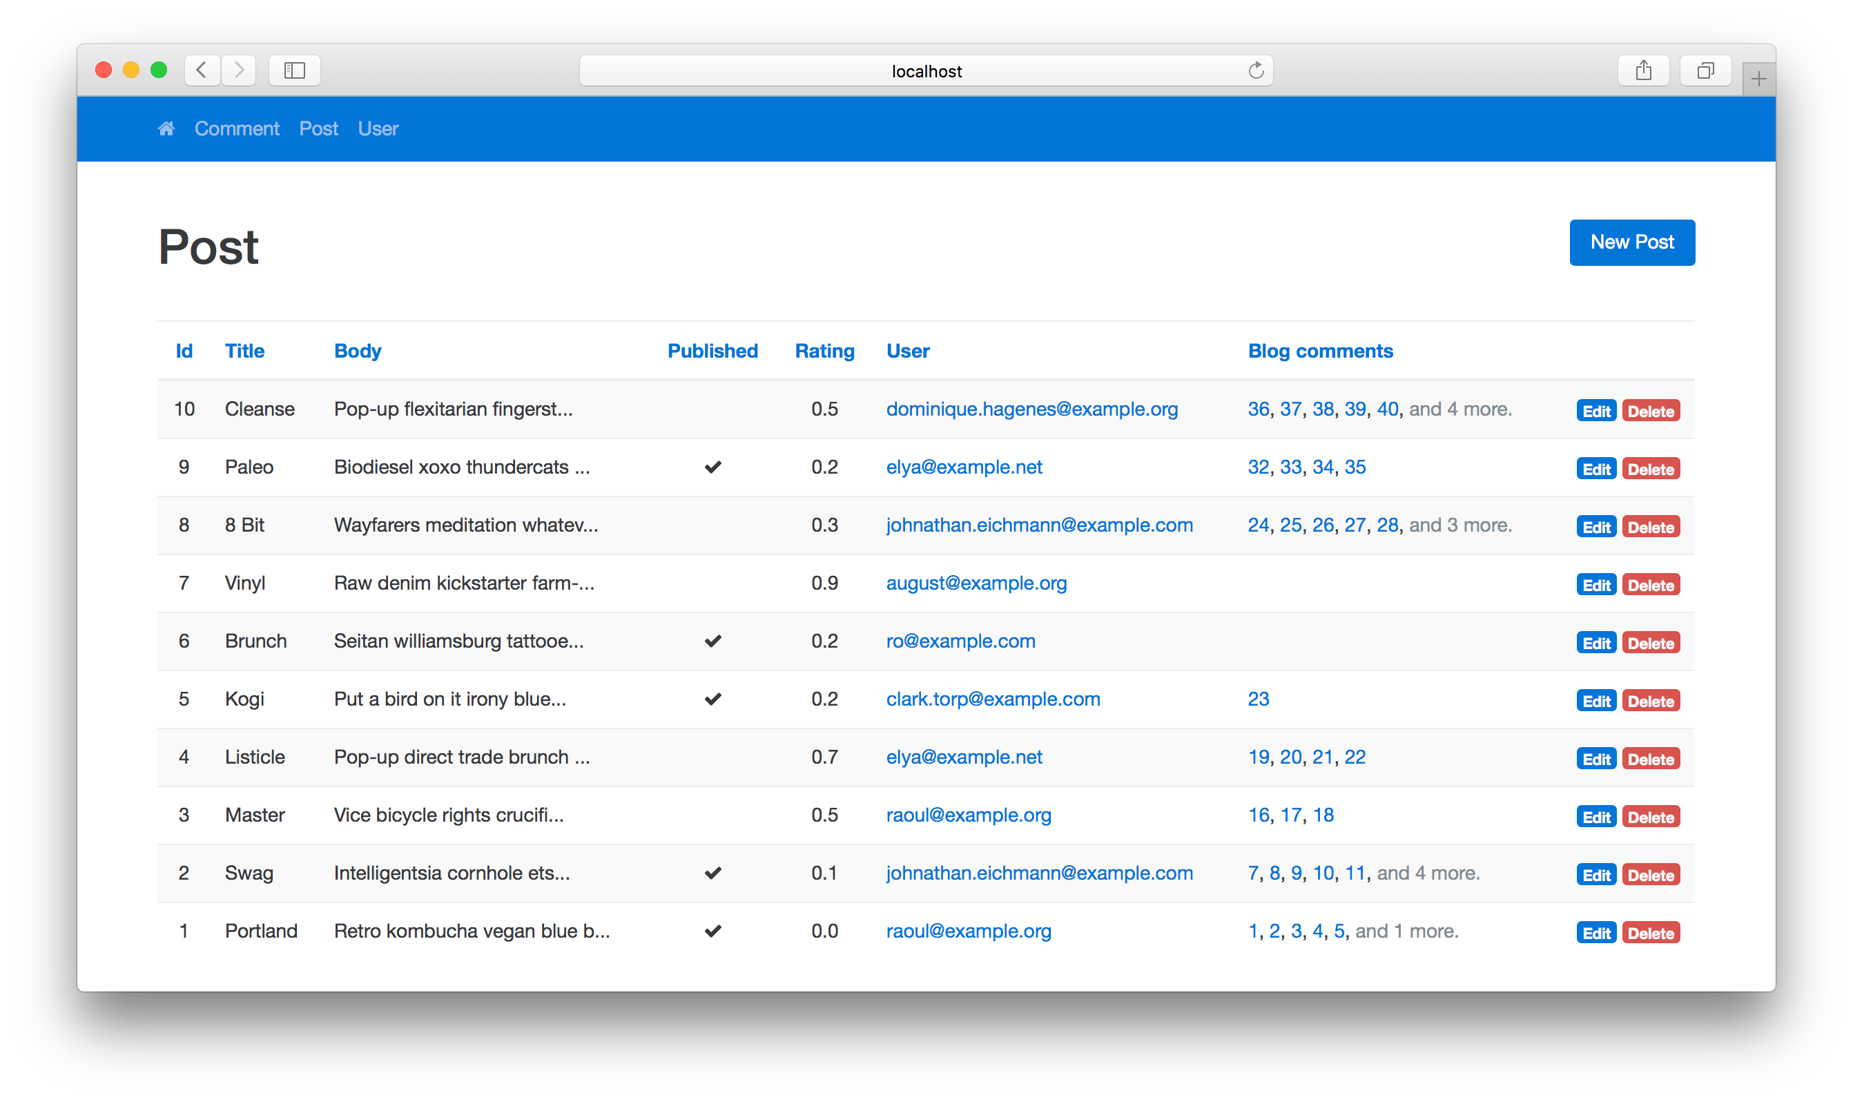
Task: Delete the Vinyl post
Action: pos(1650,585)
